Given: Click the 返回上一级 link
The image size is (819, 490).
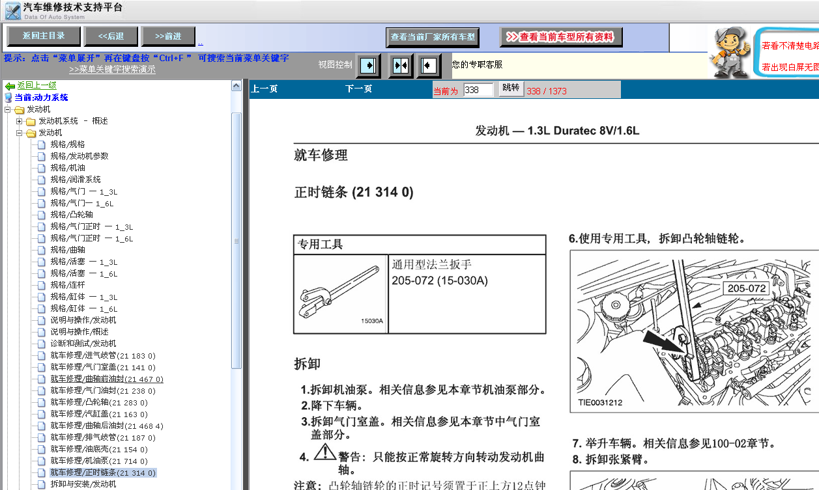Looking at the screenshot, I should point(36,85).
